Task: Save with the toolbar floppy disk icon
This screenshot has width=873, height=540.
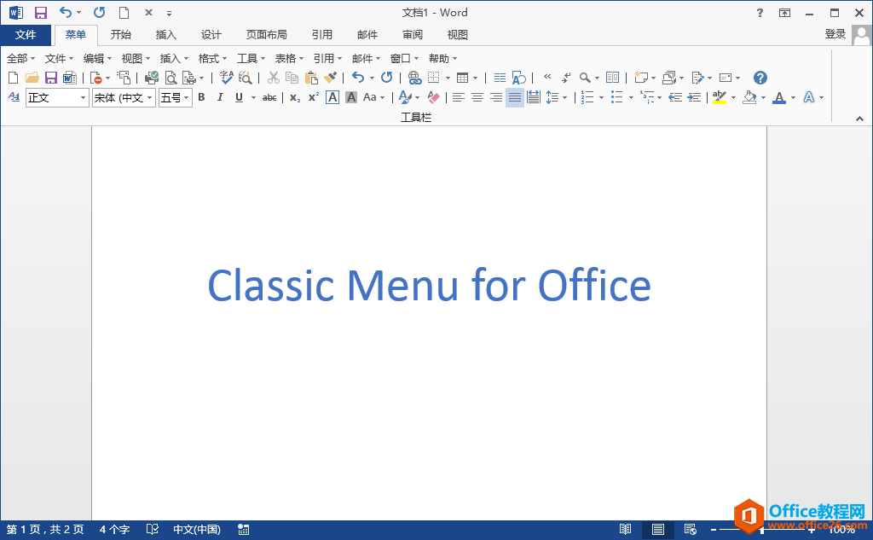Action: [50, 78]
